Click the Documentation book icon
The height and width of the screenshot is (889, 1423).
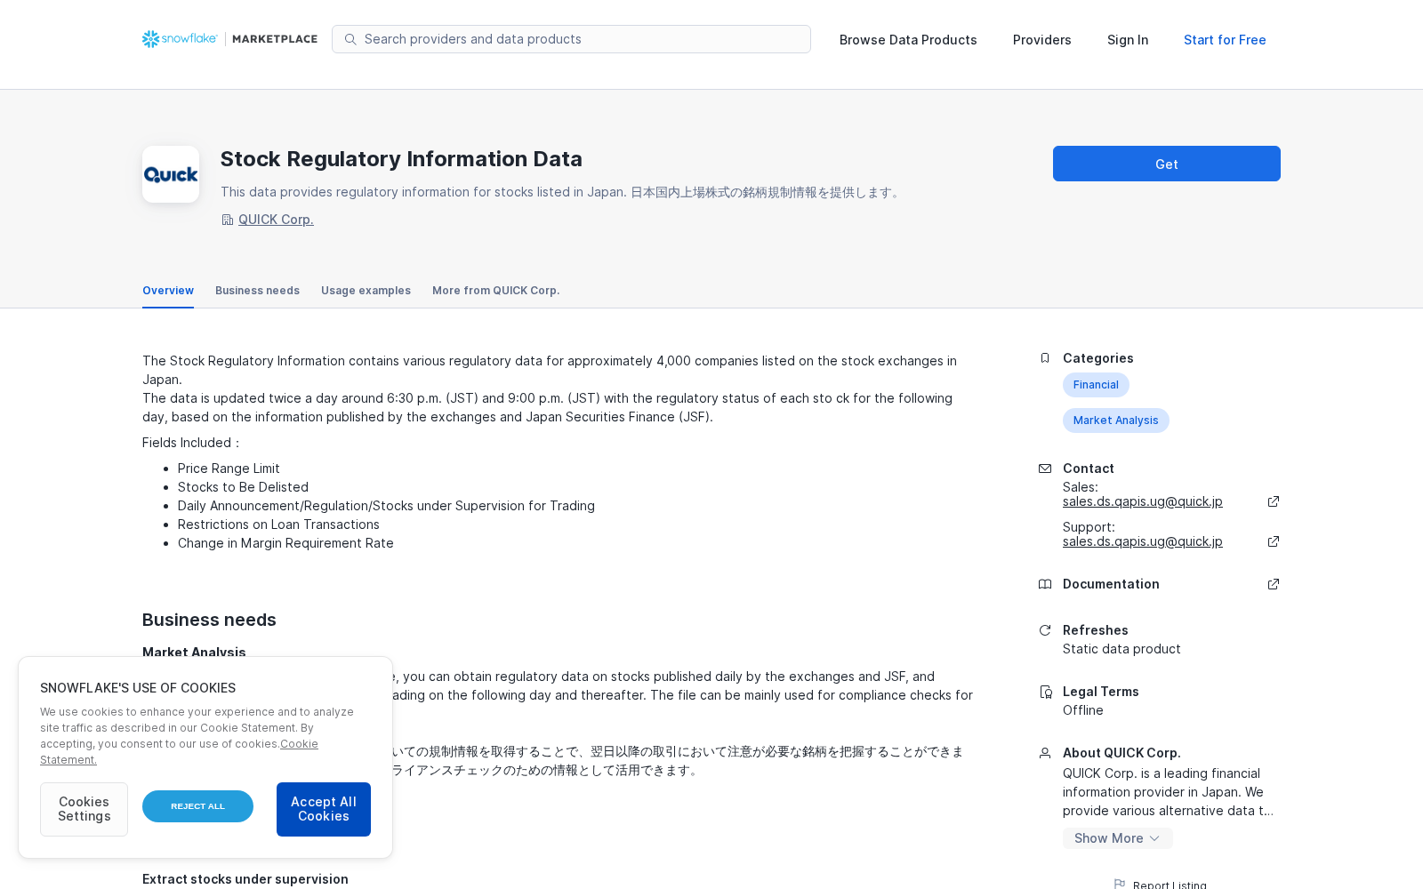pyautogui.click(x=1045, y=584)
